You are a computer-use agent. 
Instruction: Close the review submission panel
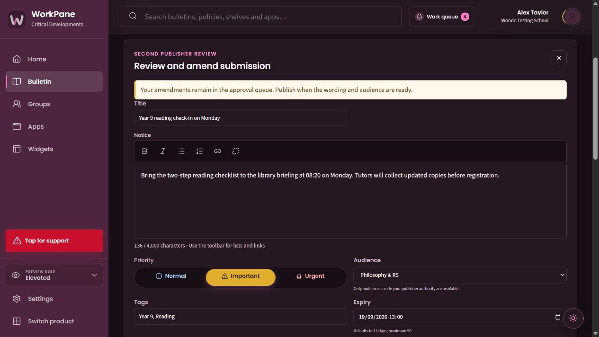point(559,58)
